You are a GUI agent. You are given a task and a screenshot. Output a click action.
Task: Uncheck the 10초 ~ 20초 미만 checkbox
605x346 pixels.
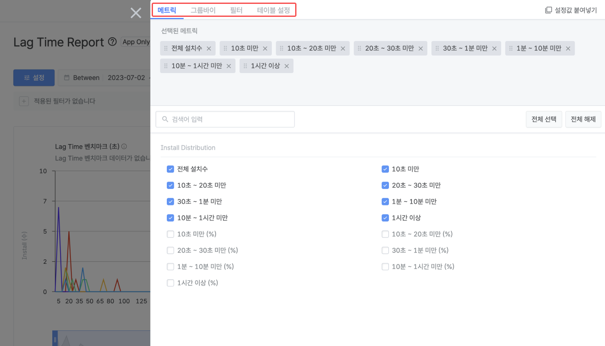[x=170, y=185]
